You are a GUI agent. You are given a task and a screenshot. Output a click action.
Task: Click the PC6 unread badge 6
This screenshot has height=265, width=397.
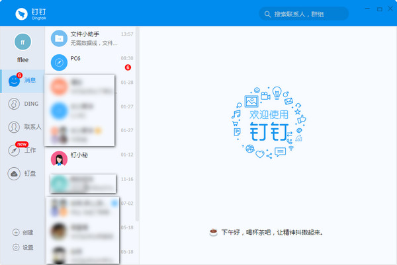tap(128, 67)
